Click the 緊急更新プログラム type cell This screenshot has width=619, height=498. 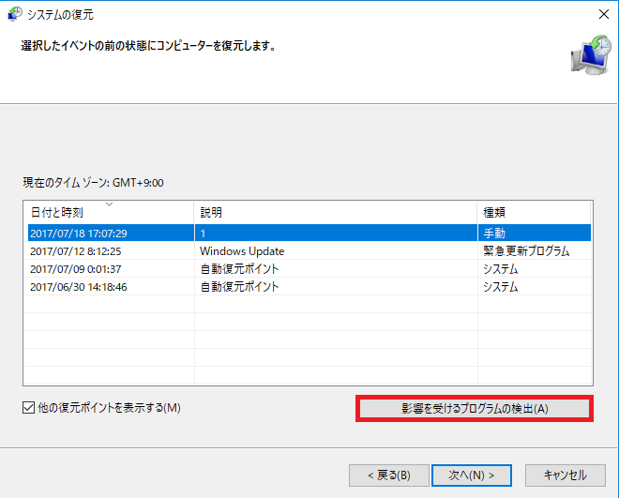tap(526, 251)
